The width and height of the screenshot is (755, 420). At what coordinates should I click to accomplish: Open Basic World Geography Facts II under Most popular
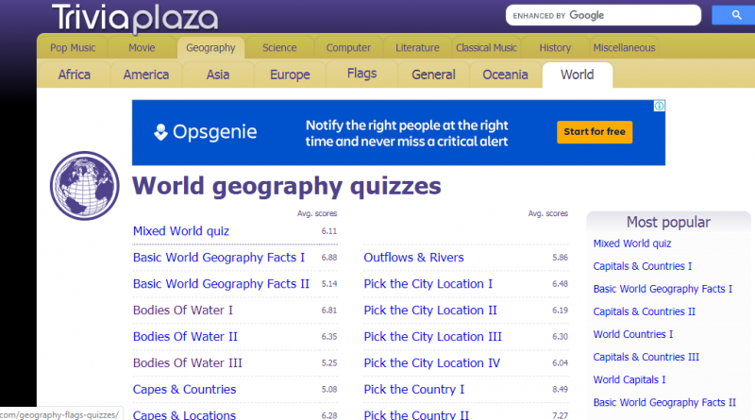pyautogui.click(x=664, y=402)
